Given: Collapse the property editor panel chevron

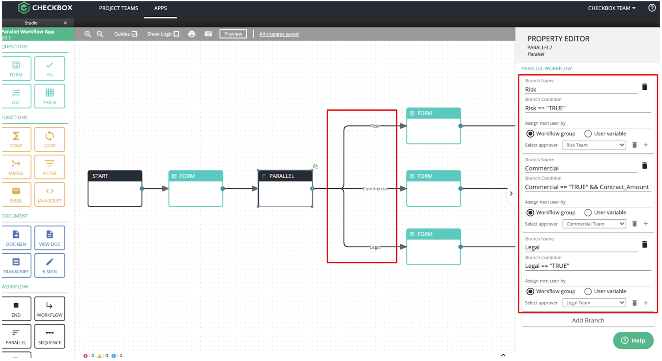Looking at the screenshot, I should tap(511, 194).
